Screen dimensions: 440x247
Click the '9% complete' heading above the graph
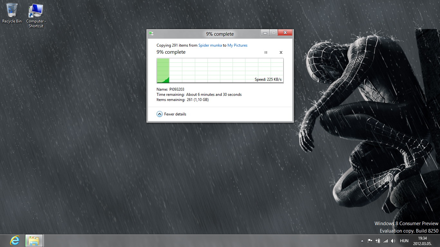coord(171,52)
